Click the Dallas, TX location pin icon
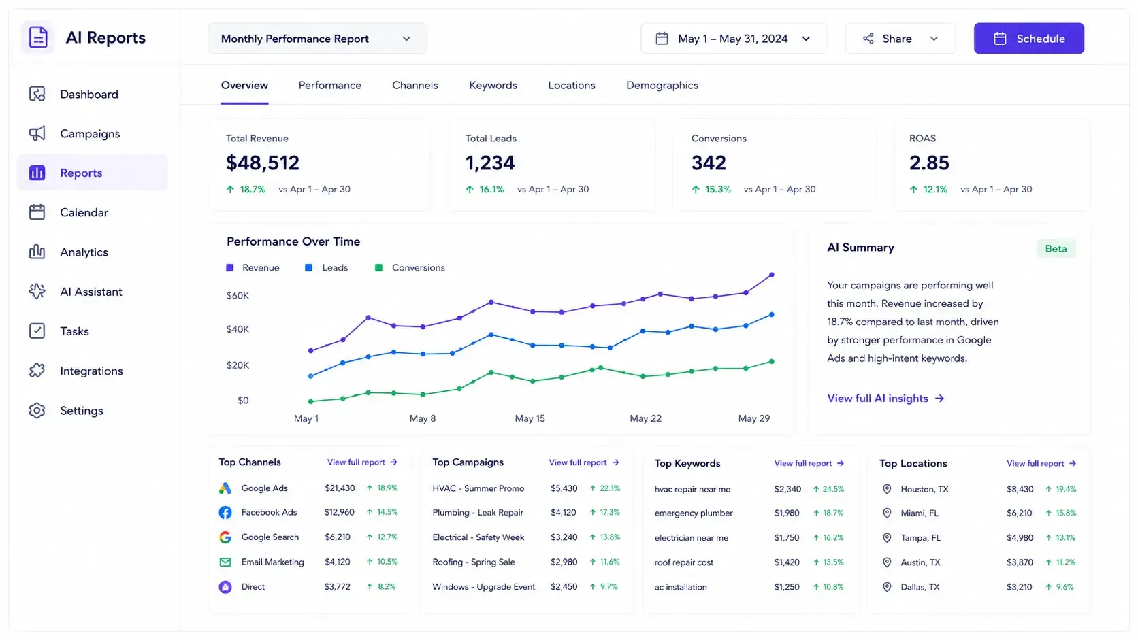 887,587
